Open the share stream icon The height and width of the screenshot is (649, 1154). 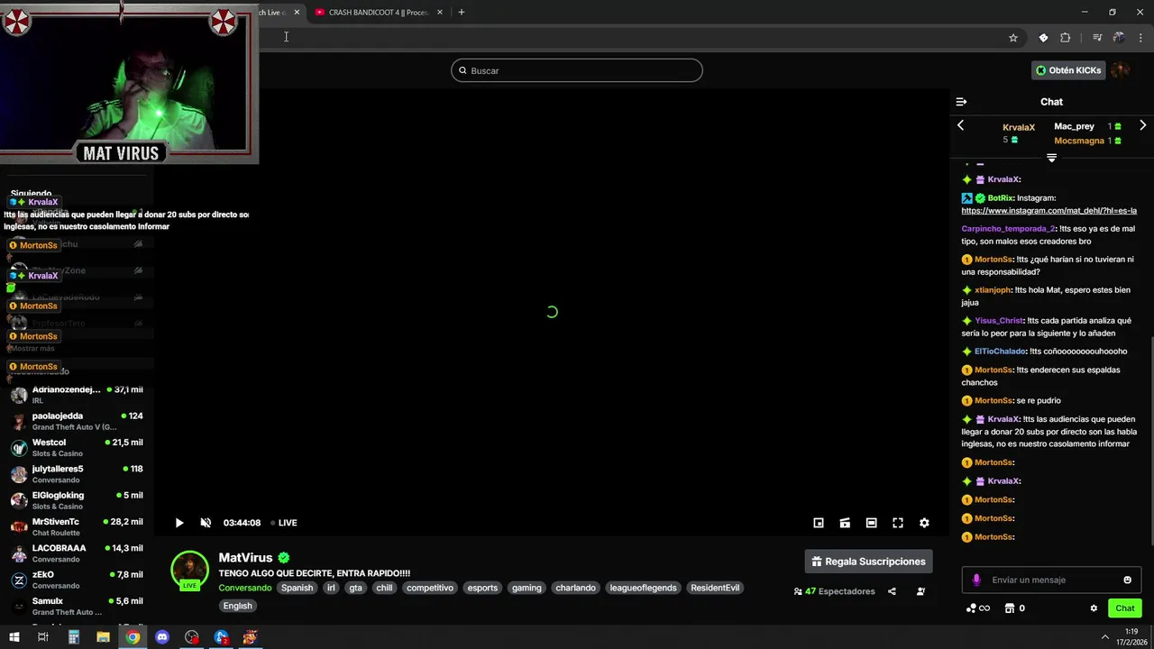pyautogui.click(x=892, y=591)
